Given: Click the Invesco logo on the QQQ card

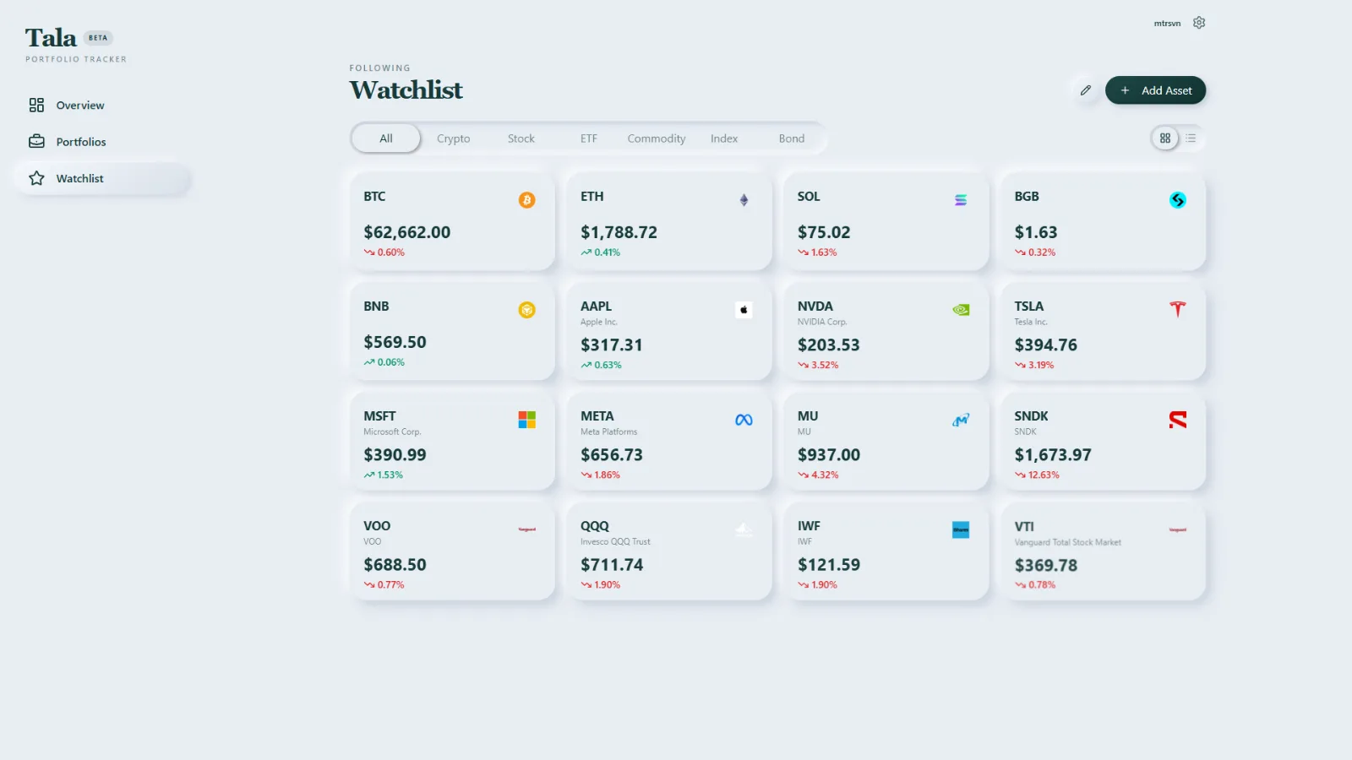Looking at the screenshot, I should (744, 529).
